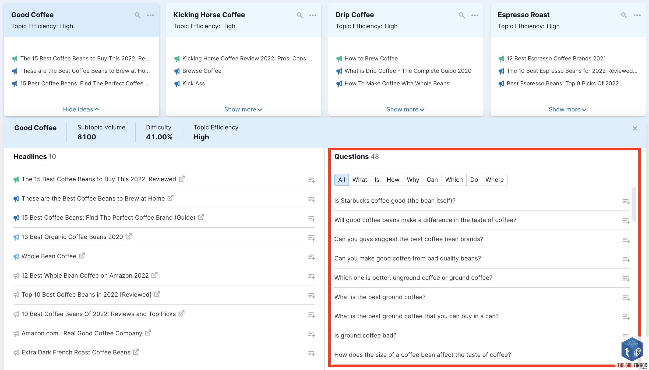649x370 pixels.
Task: Open the three-dot menu on Drip Coffee card
Action: coord(475,15)
